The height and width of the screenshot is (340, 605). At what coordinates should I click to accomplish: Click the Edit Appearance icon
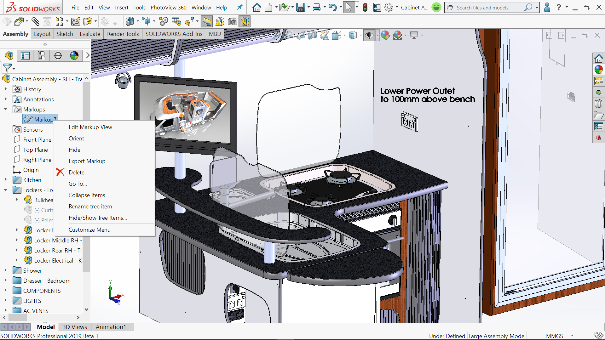point(385,35)
